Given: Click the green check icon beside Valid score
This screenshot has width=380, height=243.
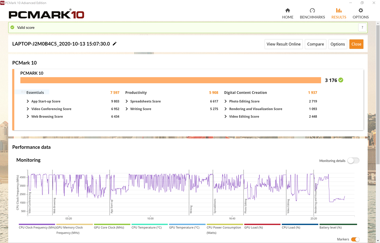Looking at the screenshot, I should click(x=12, y=28).
